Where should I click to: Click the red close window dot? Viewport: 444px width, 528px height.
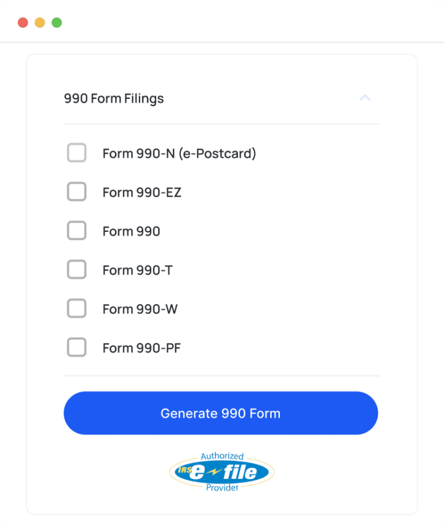pos(23,23)
